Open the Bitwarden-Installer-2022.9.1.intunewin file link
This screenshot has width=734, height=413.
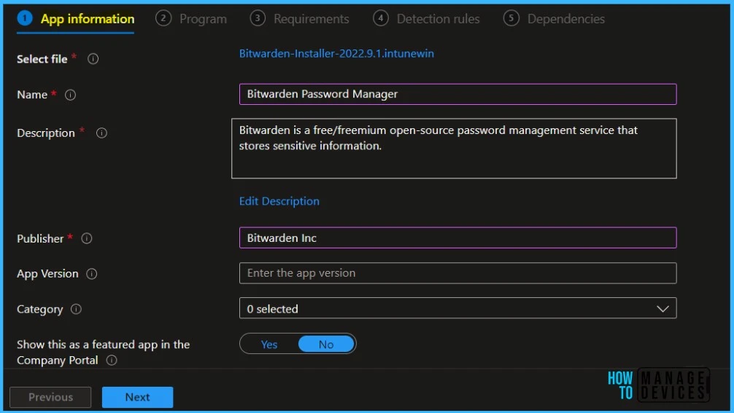pyautogui.click(x=336, y=54)
